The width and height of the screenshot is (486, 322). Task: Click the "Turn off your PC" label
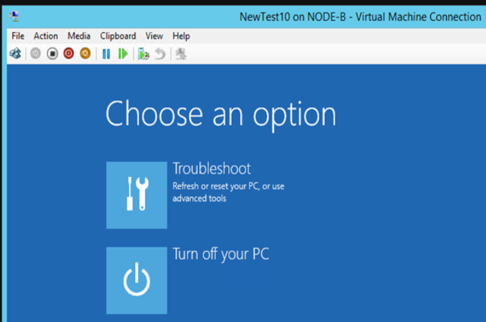point(221,255)
